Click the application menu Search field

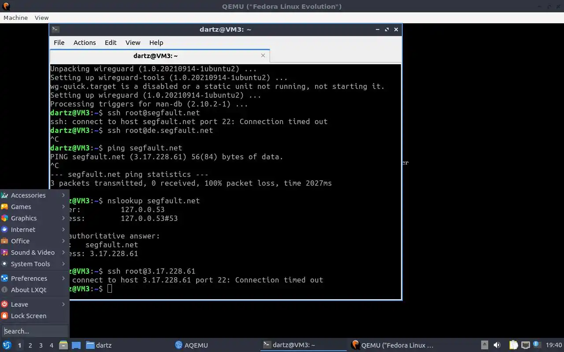[34, 331]
